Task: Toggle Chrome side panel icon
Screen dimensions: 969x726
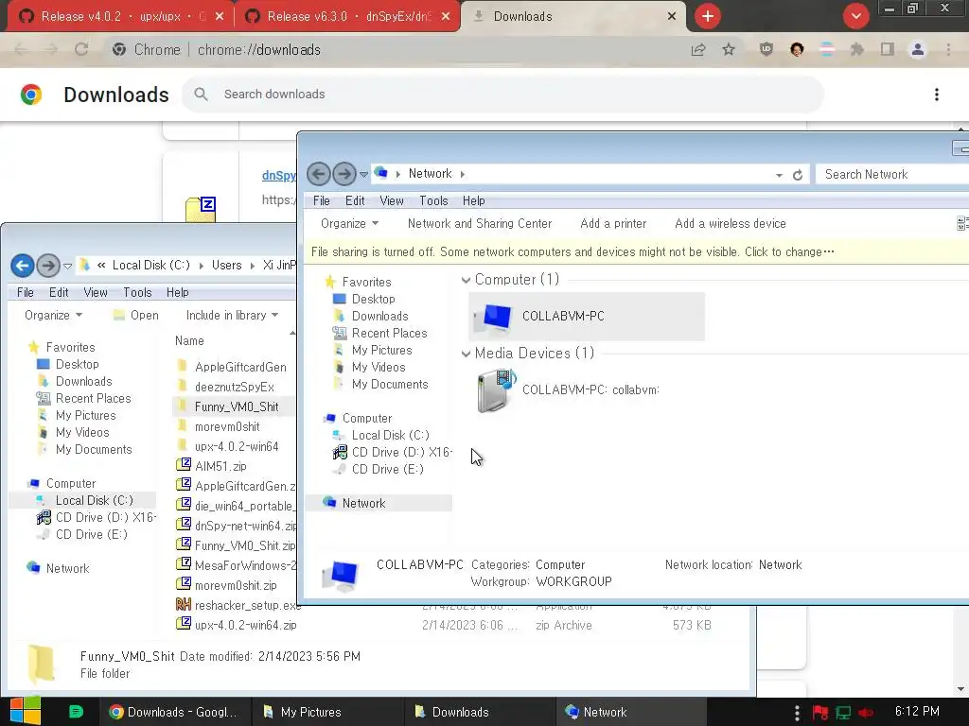Action: (888, 50)
